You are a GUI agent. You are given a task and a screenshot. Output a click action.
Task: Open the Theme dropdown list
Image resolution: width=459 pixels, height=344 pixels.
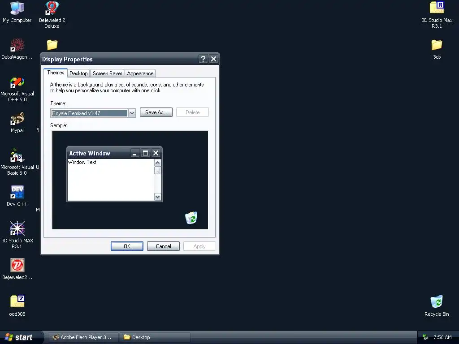click(x=132, y=113)
